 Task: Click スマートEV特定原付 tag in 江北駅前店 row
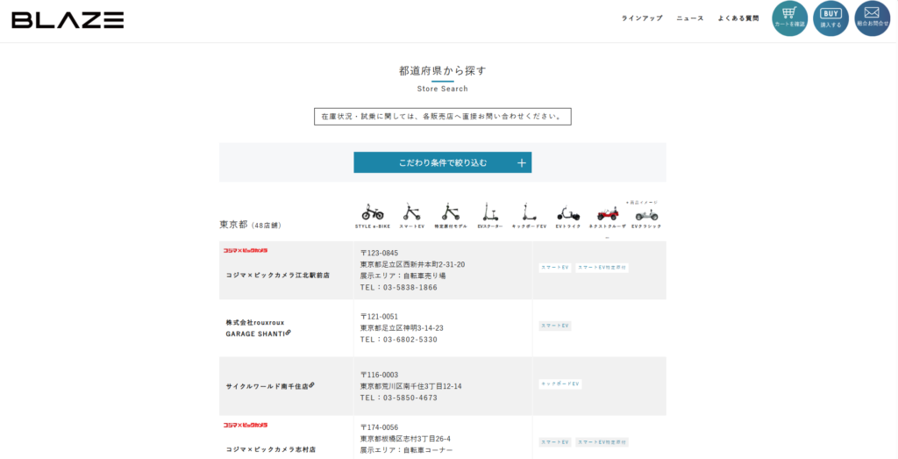pyautogui.click(x=602, y=268)
